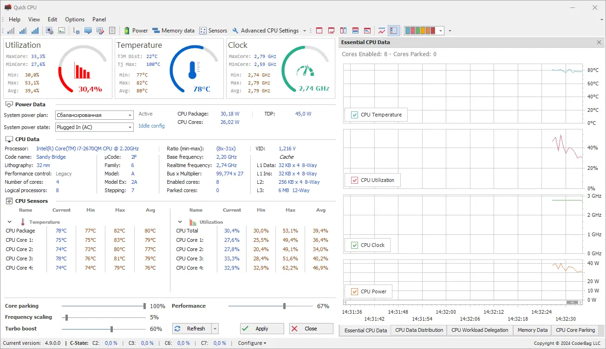
Task: Click the window with back-arrow icon
Action: [x=367, y=31]
